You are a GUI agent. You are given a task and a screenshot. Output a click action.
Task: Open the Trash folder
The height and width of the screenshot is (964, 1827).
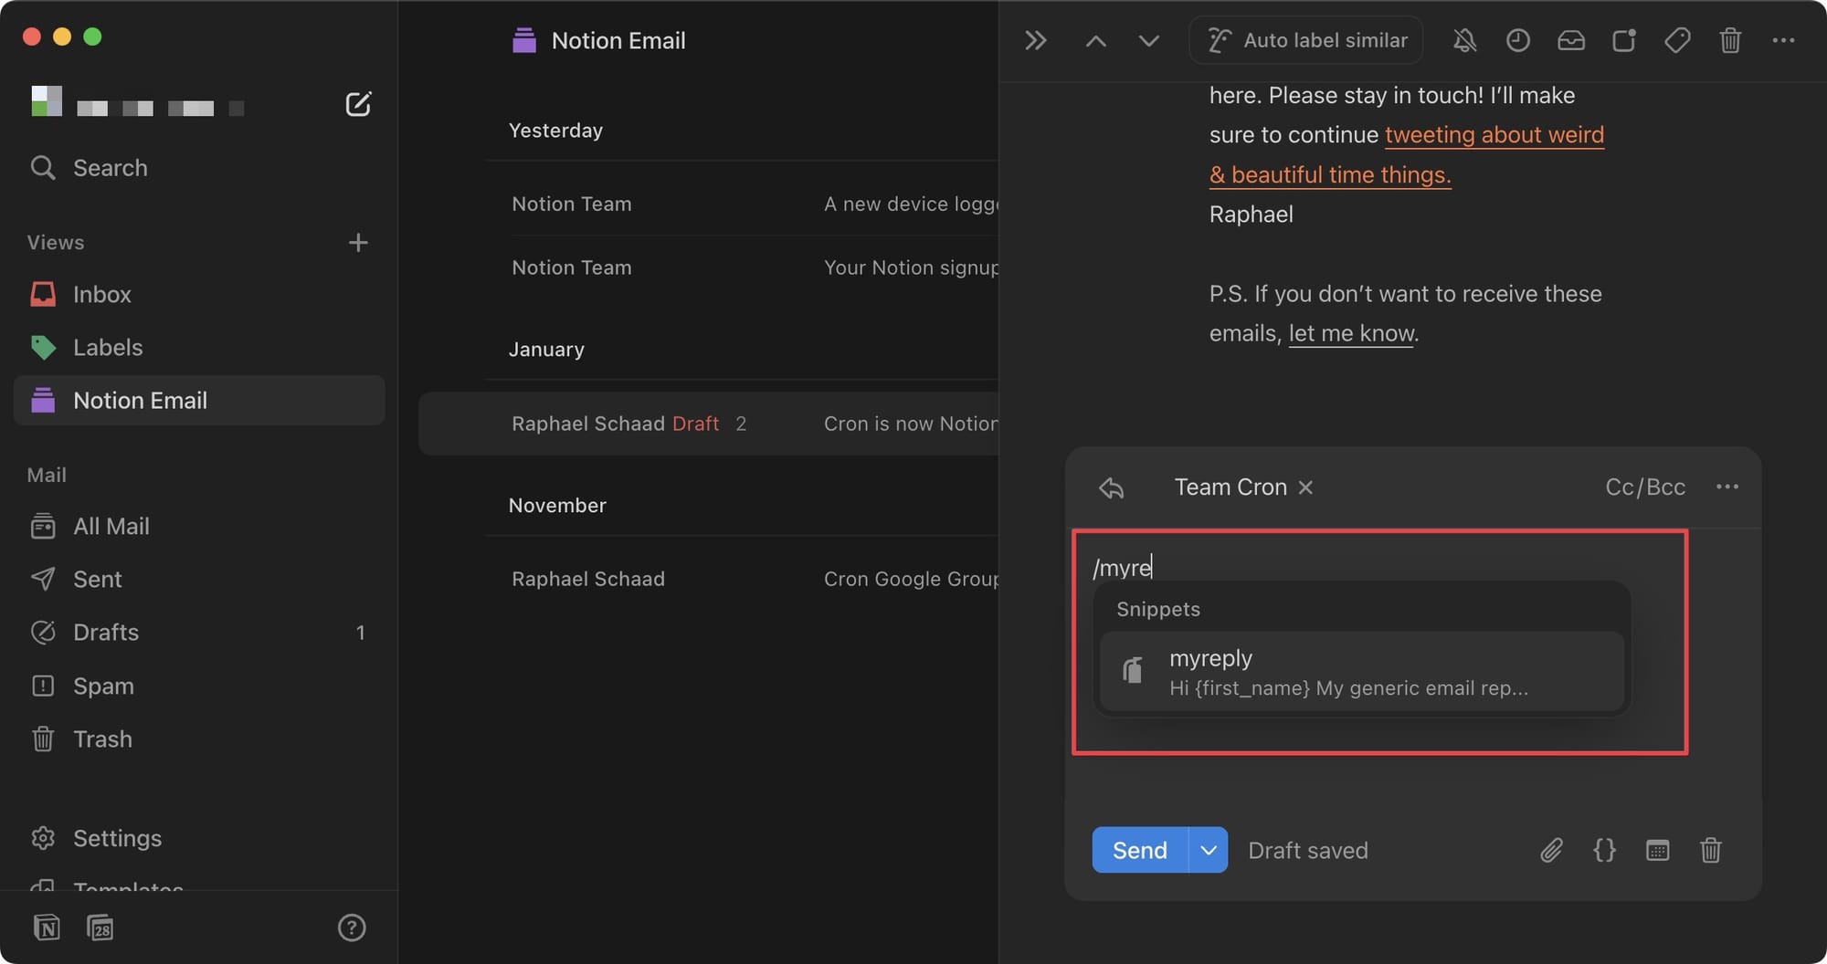coord(199,739)
